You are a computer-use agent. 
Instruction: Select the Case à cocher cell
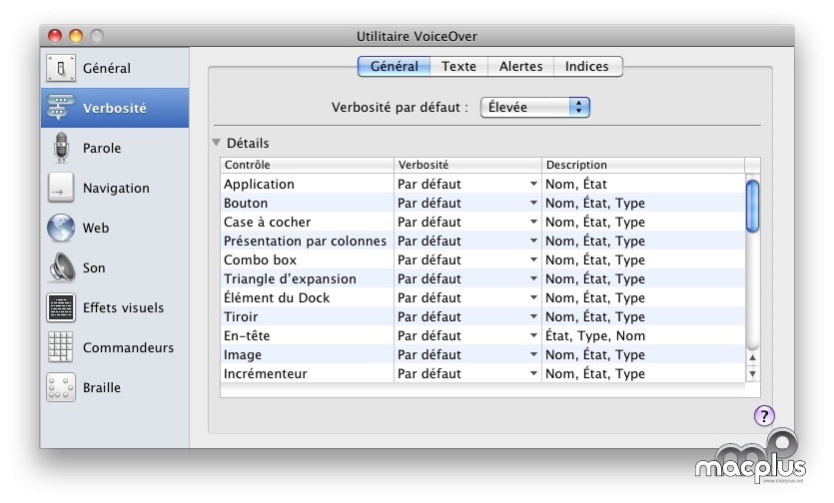tap(307, 222)
